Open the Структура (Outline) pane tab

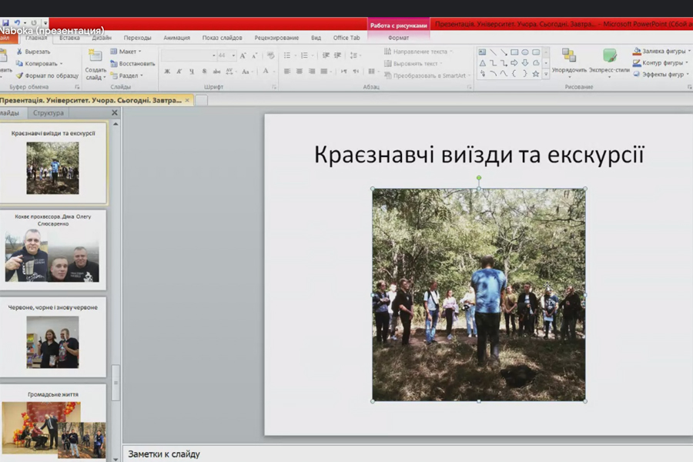pyautogui.click(x=49, y=113)
